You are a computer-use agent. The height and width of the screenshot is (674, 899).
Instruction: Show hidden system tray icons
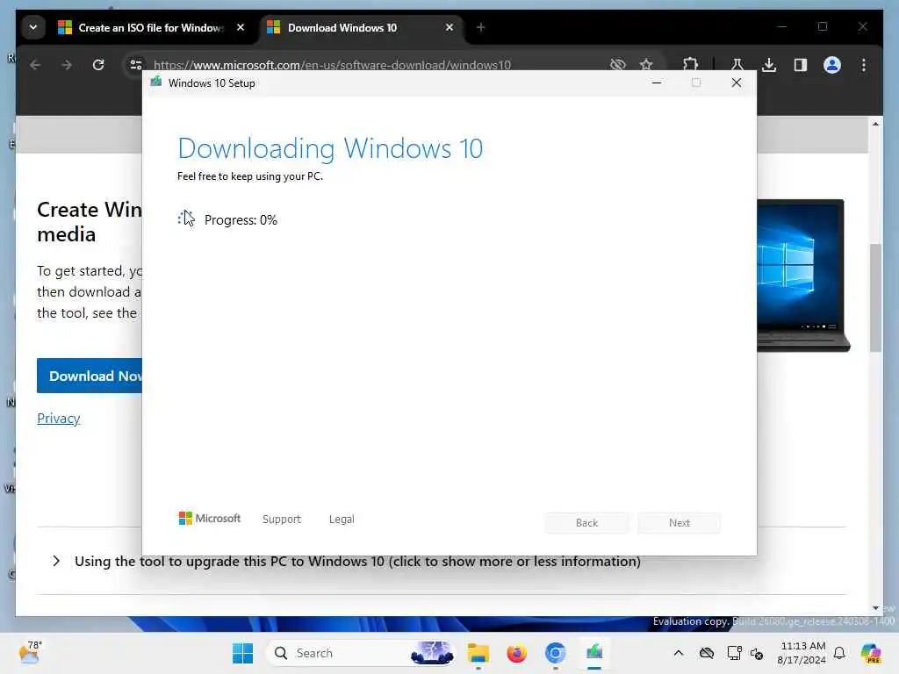coord(679,653)
